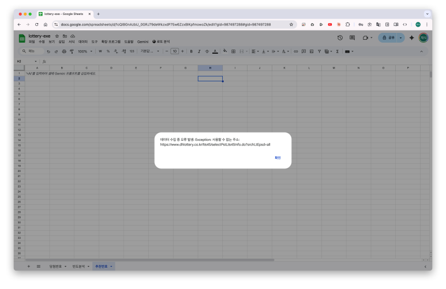Viewport: 446px width, 289px height.
Task: Click the 확인 button in the error dialog
Action: tap(278, 157)
